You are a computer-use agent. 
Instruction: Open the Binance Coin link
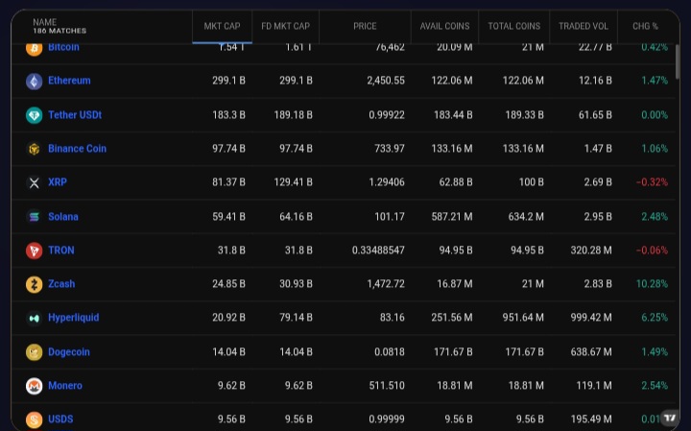(77, 149)
